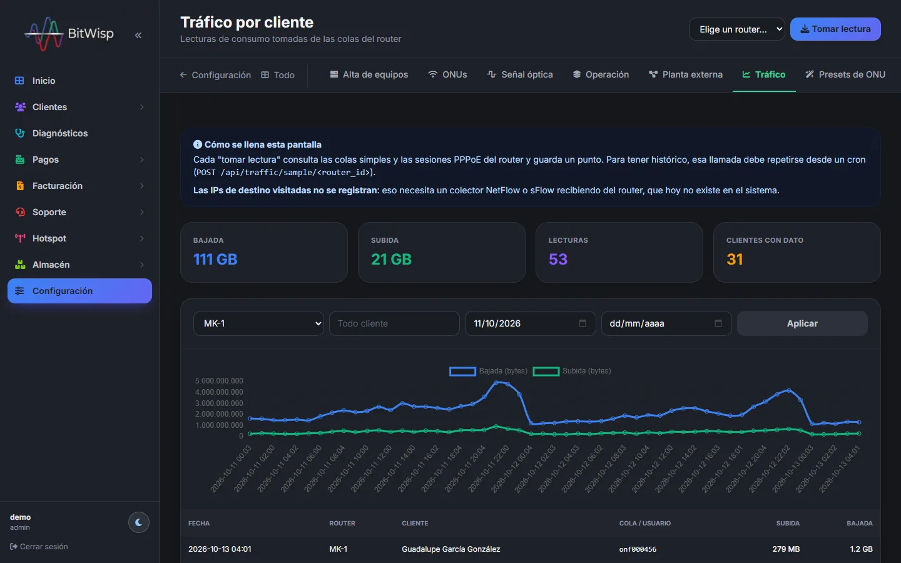901x563 pixels.
Task: Click the LECTURAS 53 value
Action: click(x=558, y=259)
